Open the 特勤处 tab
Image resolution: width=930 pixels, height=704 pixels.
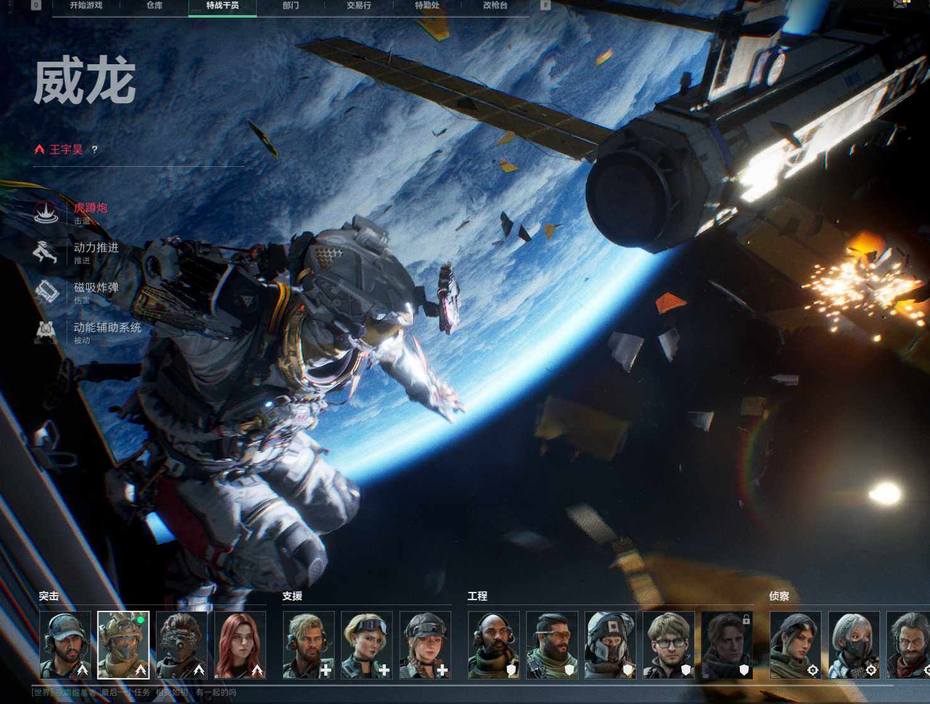coord(427,6)
